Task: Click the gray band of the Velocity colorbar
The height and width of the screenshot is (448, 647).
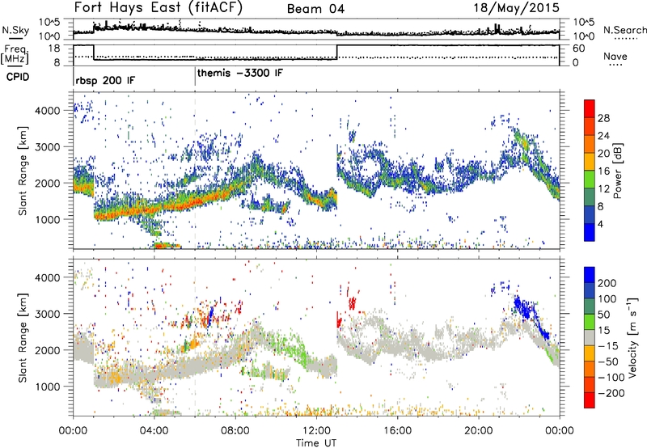Action: (590, 337)
